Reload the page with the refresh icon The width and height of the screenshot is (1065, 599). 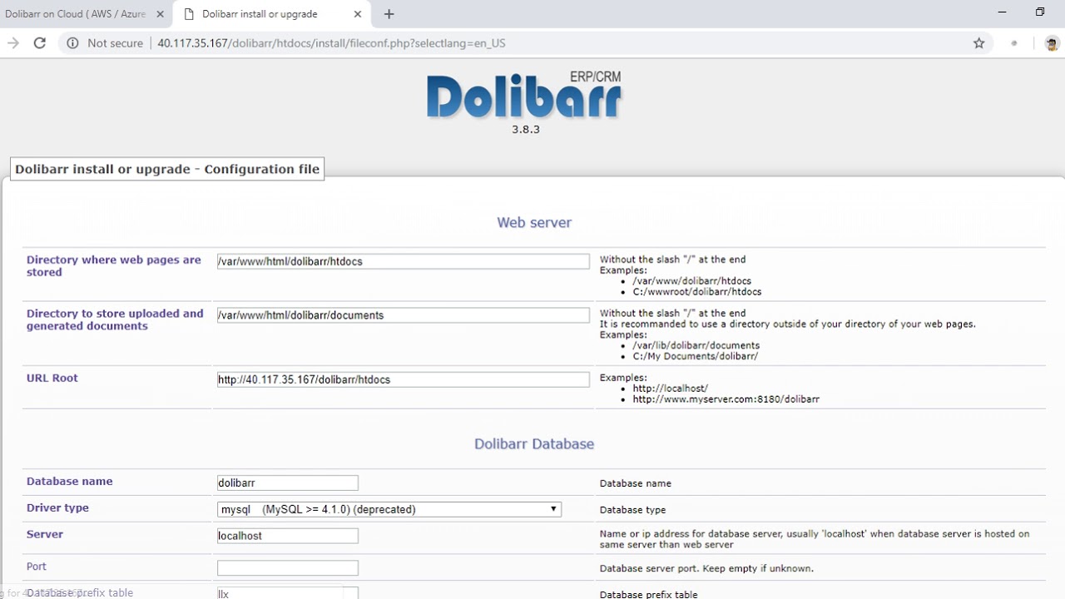click(x=39, y=43)
